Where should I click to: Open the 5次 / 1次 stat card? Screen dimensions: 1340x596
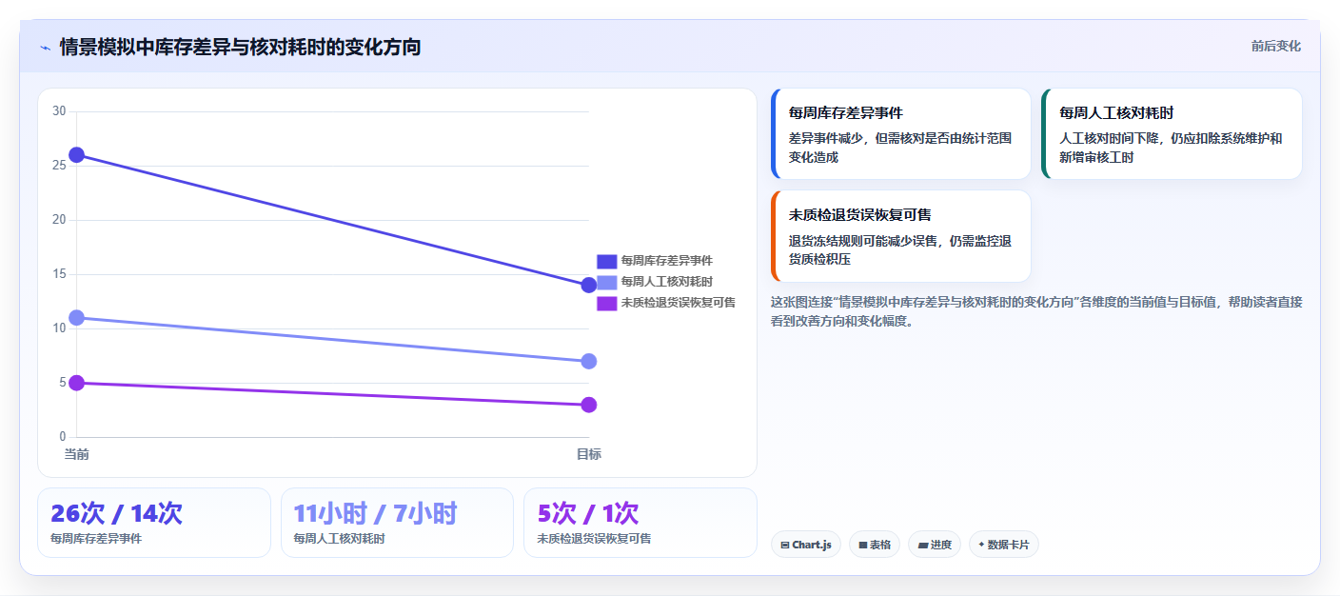point(640,523)
